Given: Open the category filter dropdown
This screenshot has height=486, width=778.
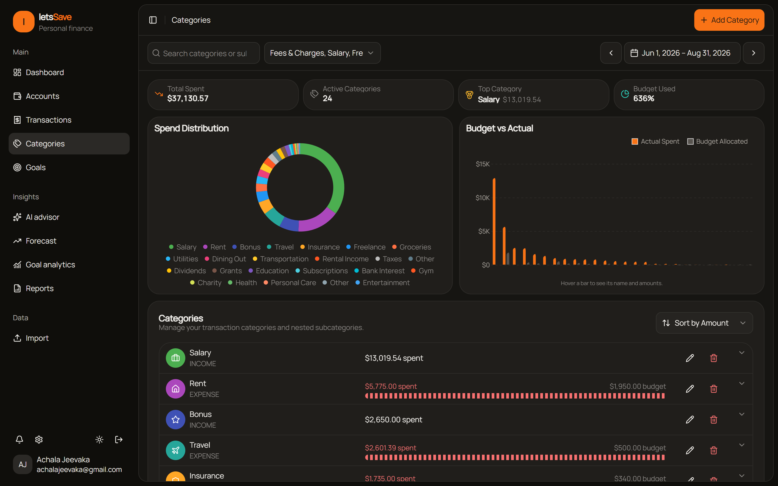Looking at the screenshot, I should (x=322, y=53).
